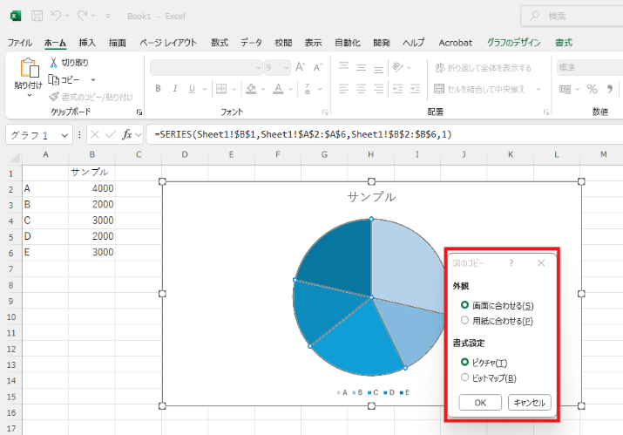Click the Top Align icon
This screenshot has width=623, height=435.
[343, 66]
